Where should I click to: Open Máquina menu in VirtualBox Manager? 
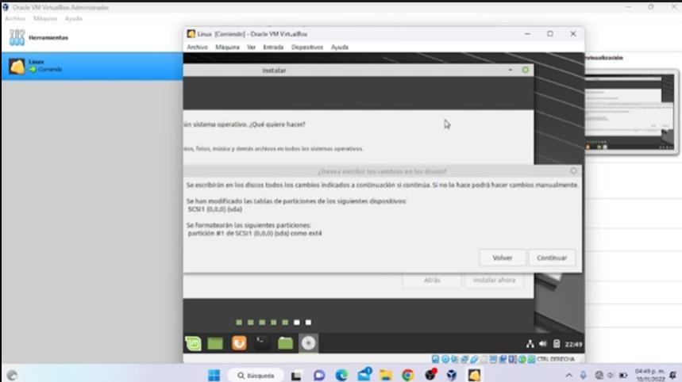45,19
